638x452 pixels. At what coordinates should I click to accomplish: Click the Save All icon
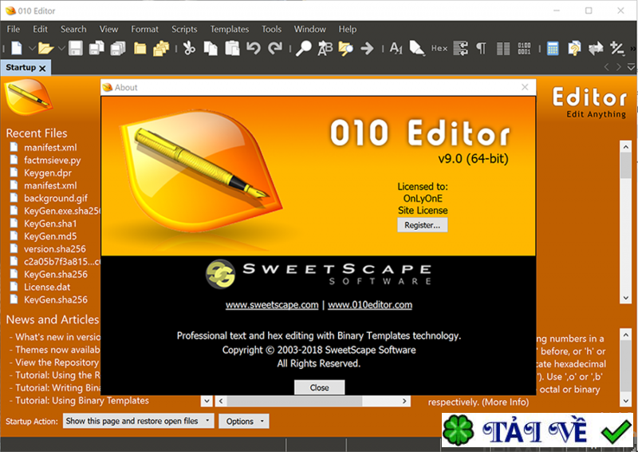(x=118, y=49)
